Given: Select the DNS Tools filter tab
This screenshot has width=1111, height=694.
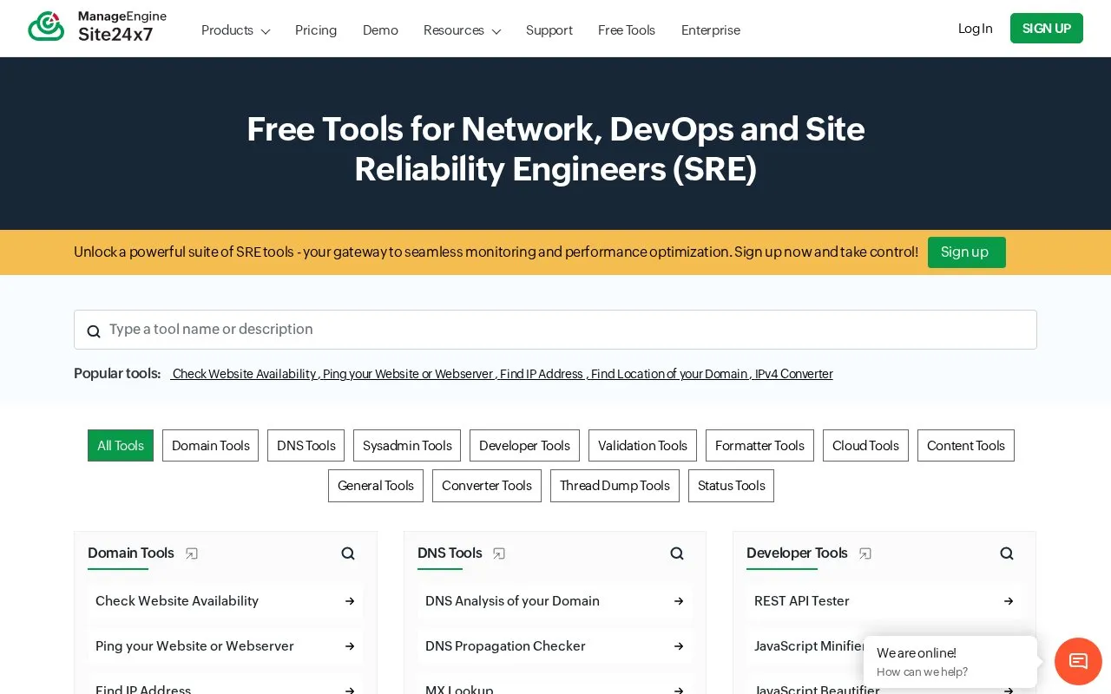Looking at the screenshot, I should tap(306, 446).
